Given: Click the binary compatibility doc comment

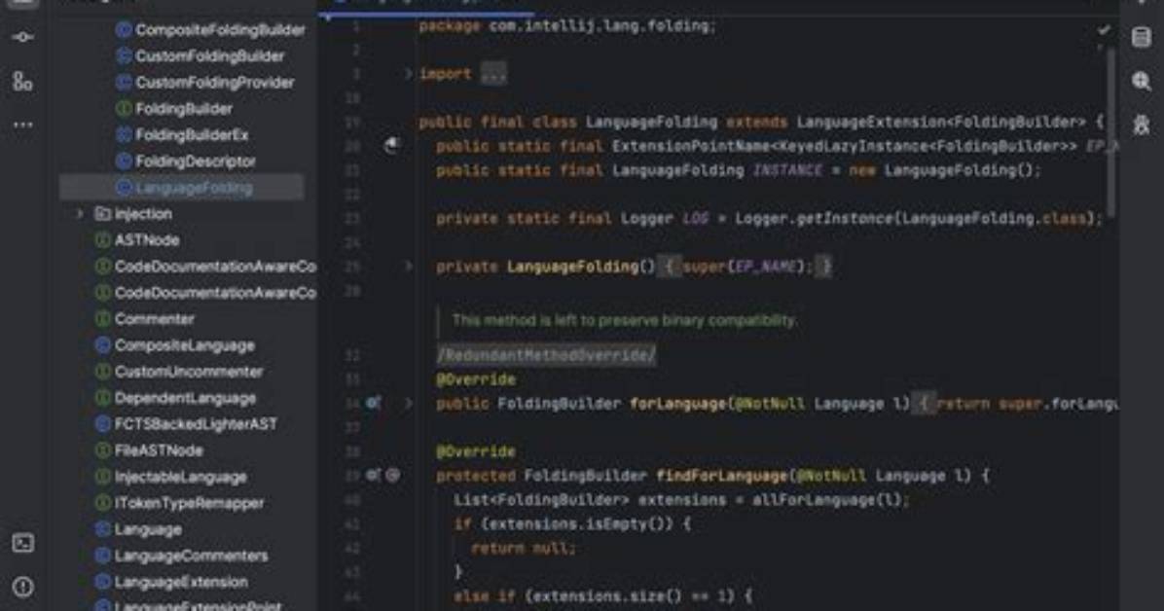Looking at the screenshot, I should point(624,321).
